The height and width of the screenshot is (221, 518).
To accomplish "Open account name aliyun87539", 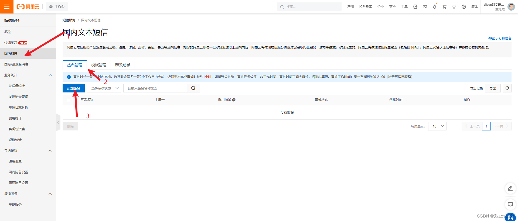I will coord(494,5).
